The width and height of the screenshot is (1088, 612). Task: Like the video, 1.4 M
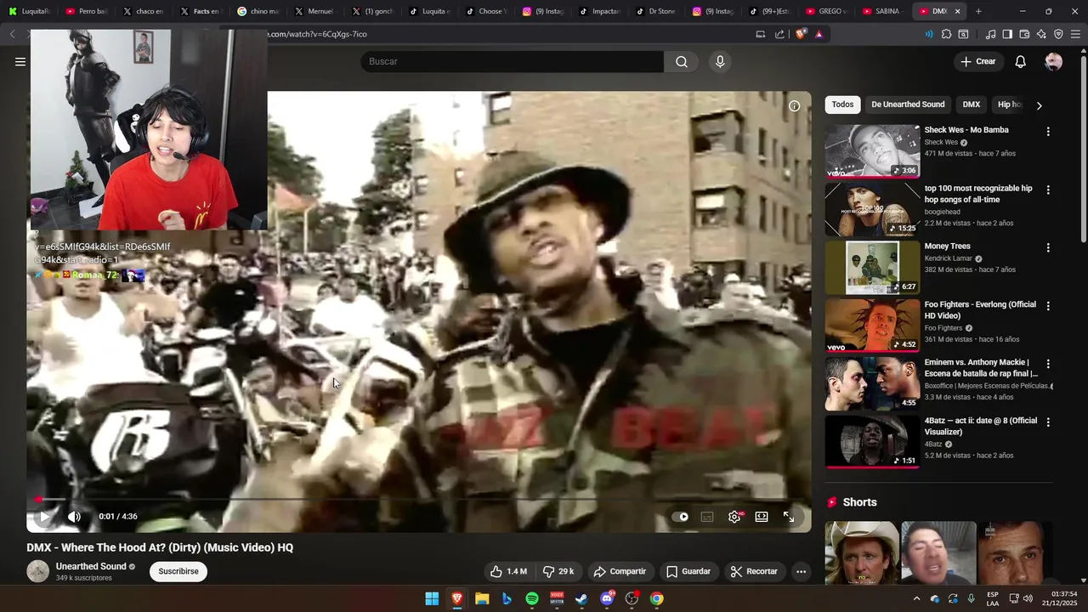tap(508, 571)
